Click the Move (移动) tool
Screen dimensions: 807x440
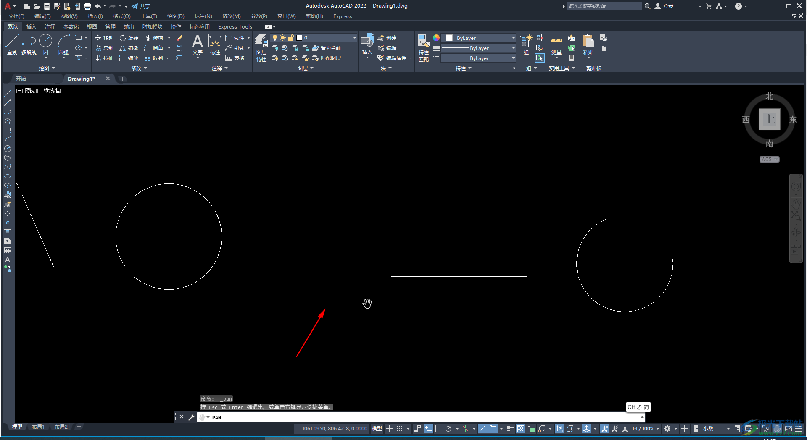[104, 38]
